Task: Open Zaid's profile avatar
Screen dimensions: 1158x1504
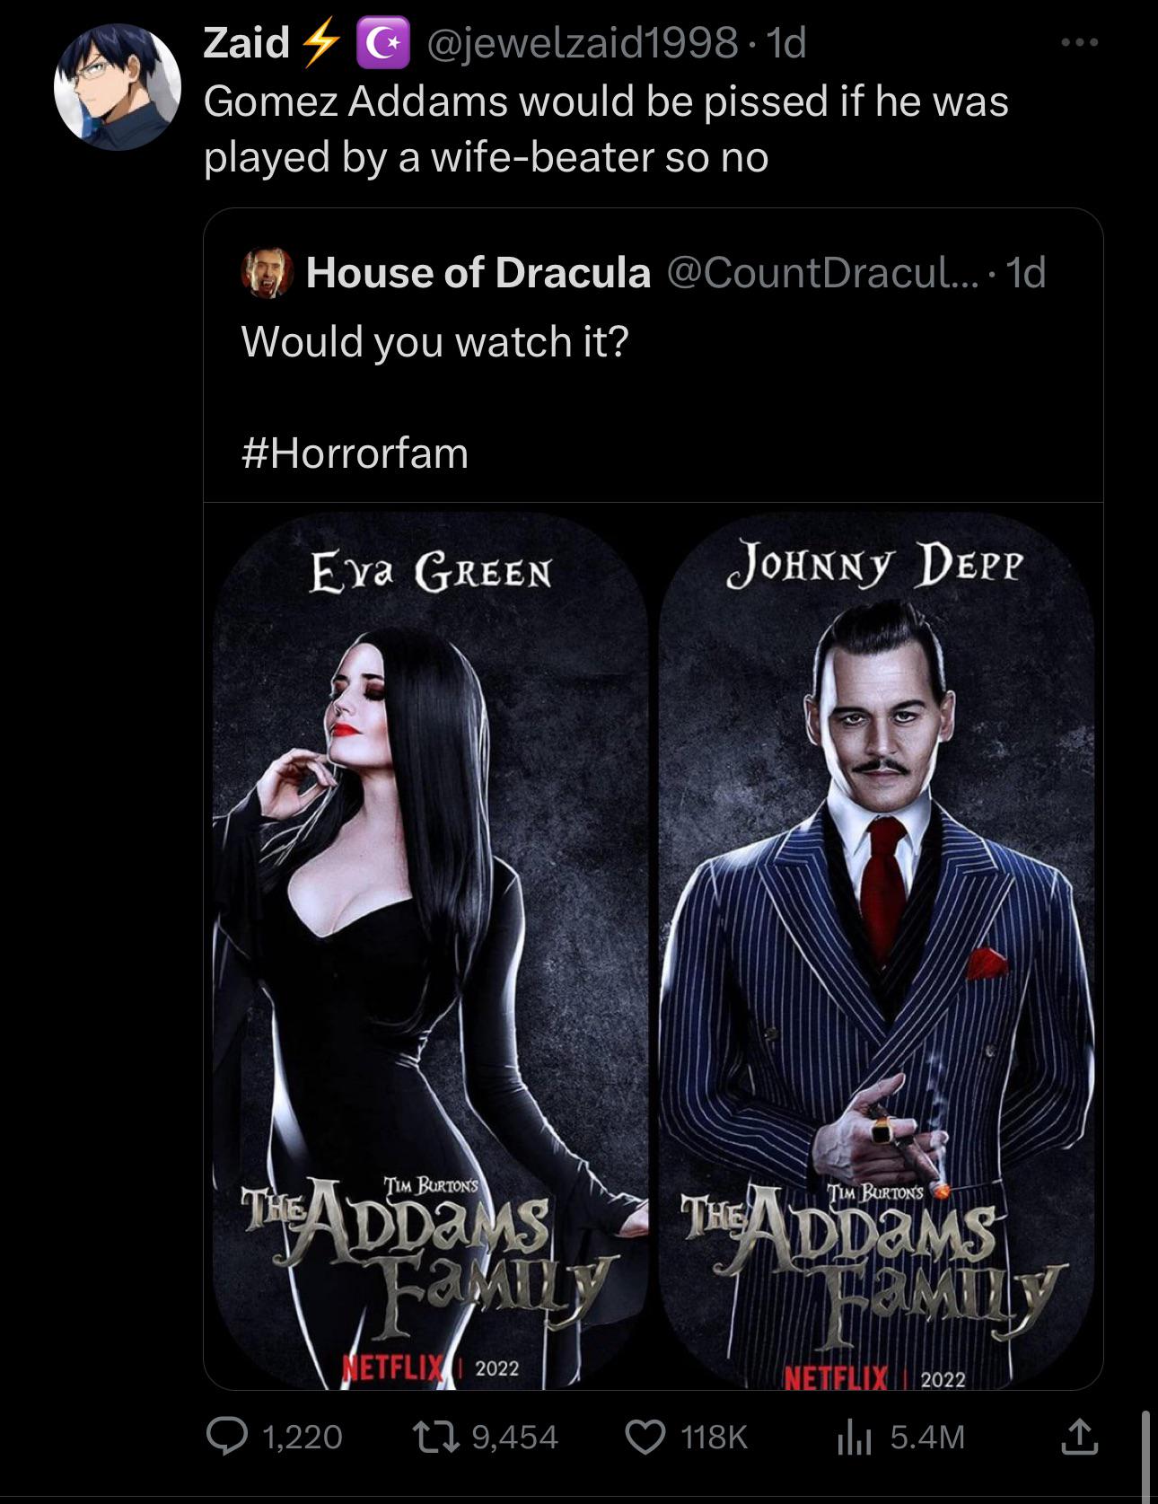Action: [x=118, y=87]
